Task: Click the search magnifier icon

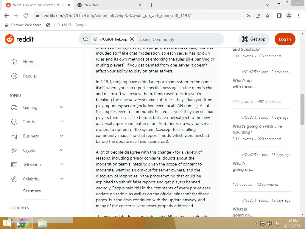Action: click(85, 39)
